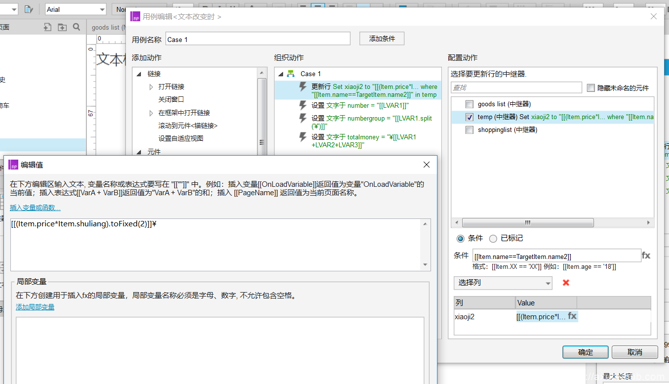This screenshot has width=669, height=384.
Task: Select the 条件 radio button
Action: pos(461,239)
